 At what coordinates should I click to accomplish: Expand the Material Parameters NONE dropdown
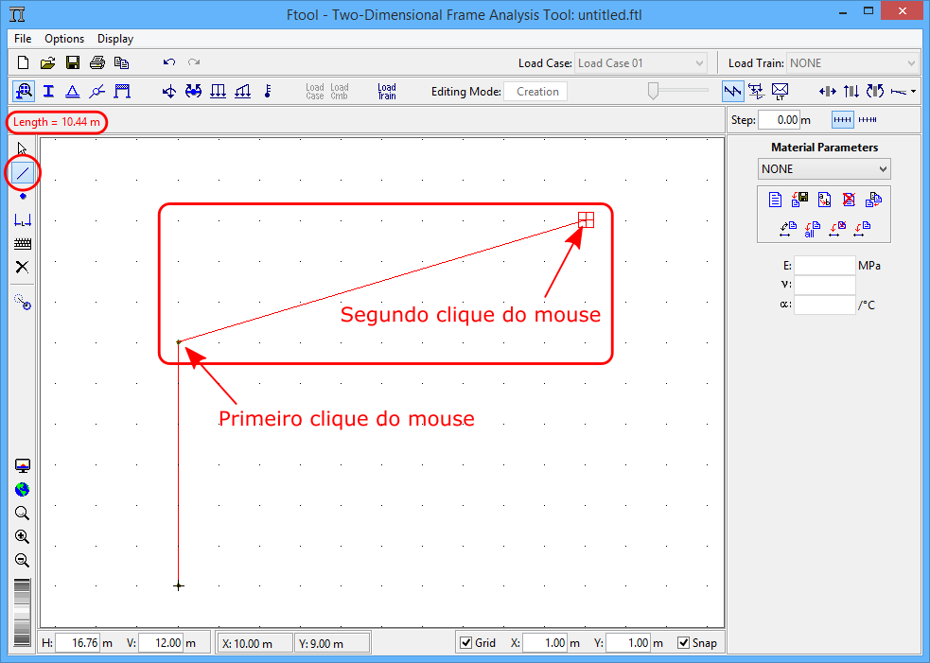[824, 169]
